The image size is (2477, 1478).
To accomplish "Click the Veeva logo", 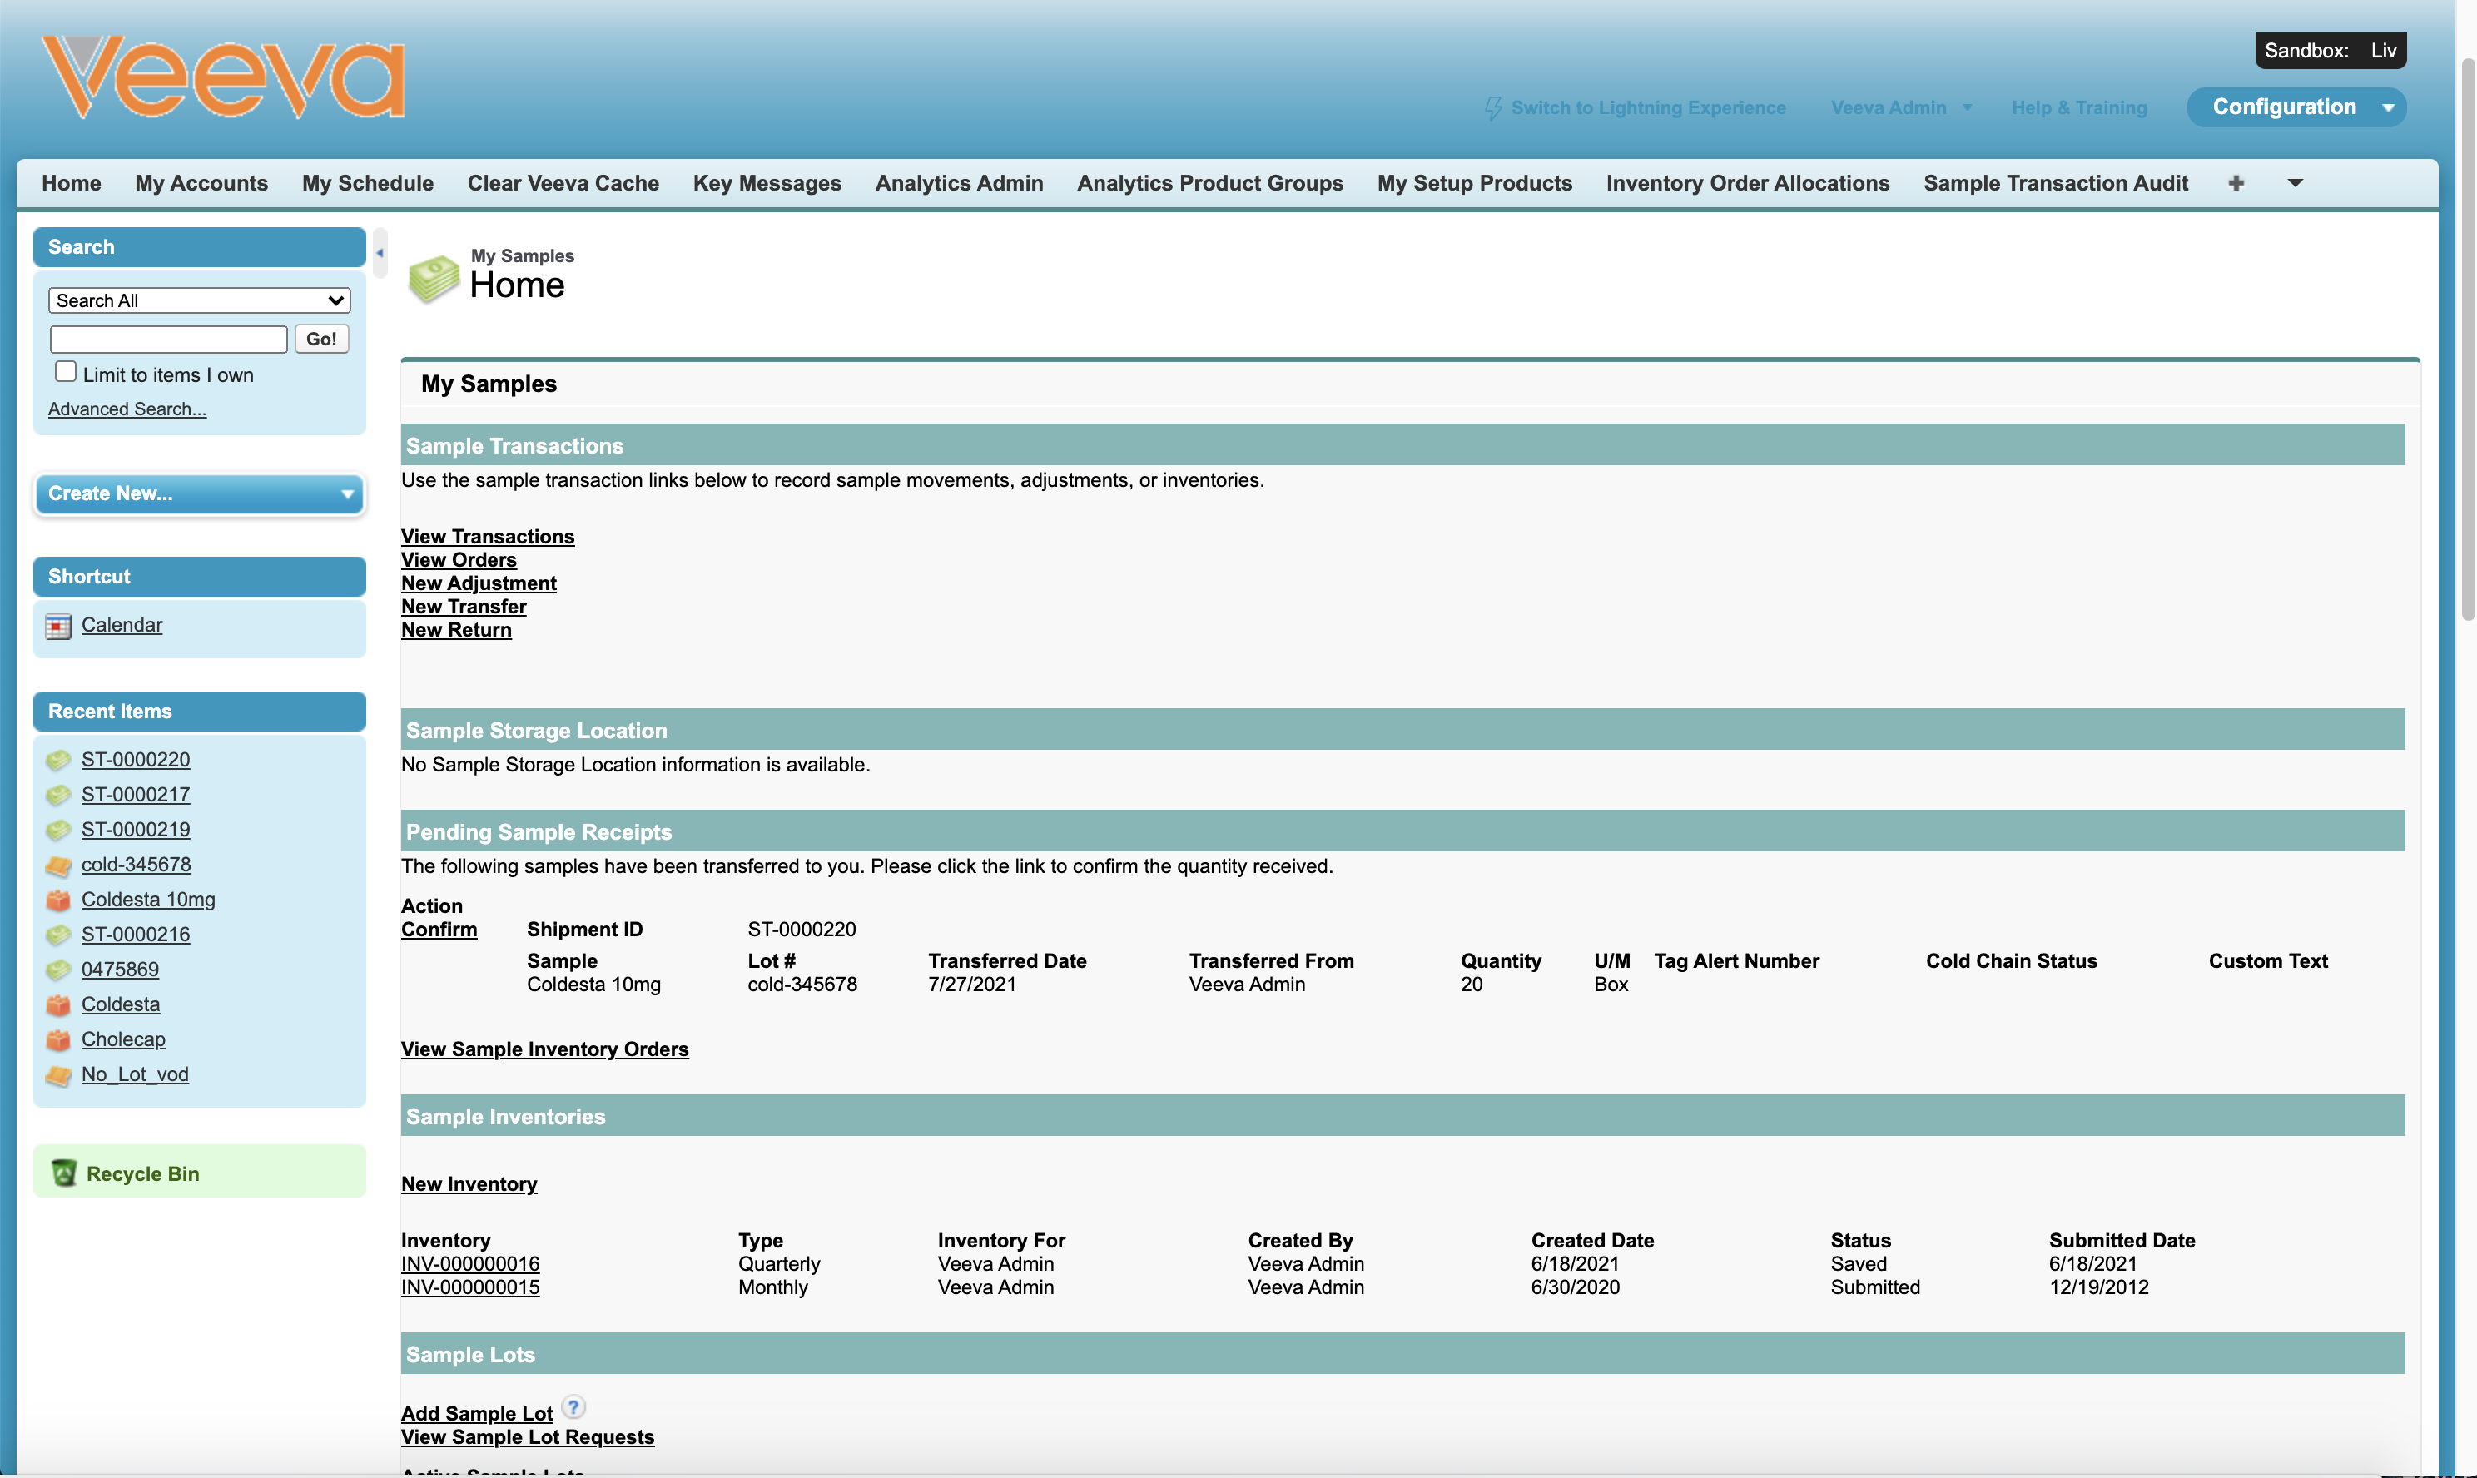I will click(x=223, y=77).
